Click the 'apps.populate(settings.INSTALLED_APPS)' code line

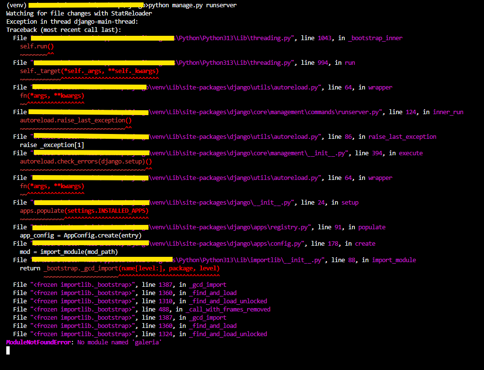coord(84,211)
